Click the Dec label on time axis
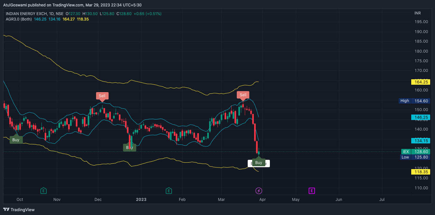 coord(98,200)
